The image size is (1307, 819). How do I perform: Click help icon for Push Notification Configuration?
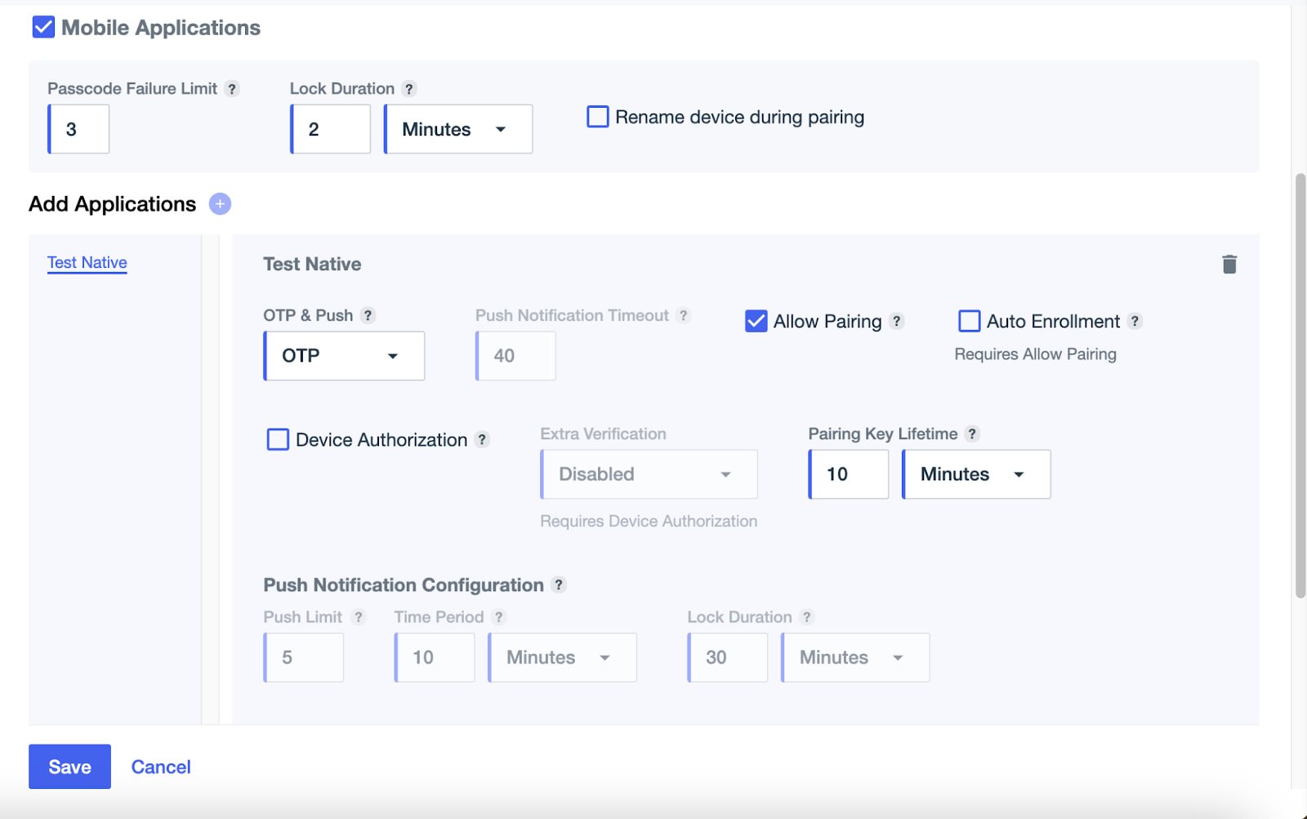(x=559, y=585)
